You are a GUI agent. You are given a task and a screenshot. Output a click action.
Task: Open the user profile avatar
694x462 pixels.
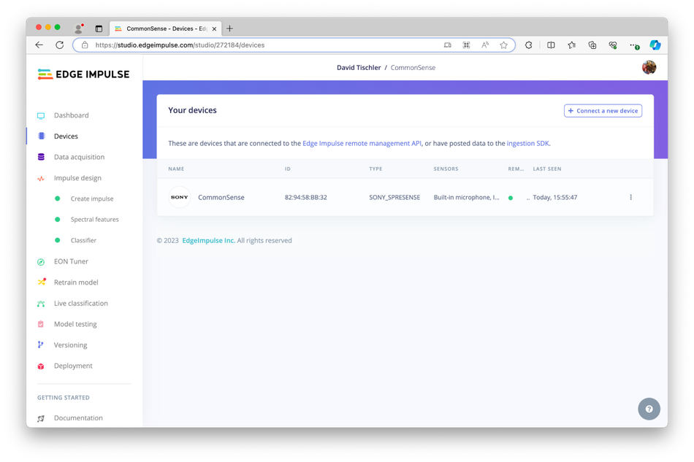[x=649, y=67]
